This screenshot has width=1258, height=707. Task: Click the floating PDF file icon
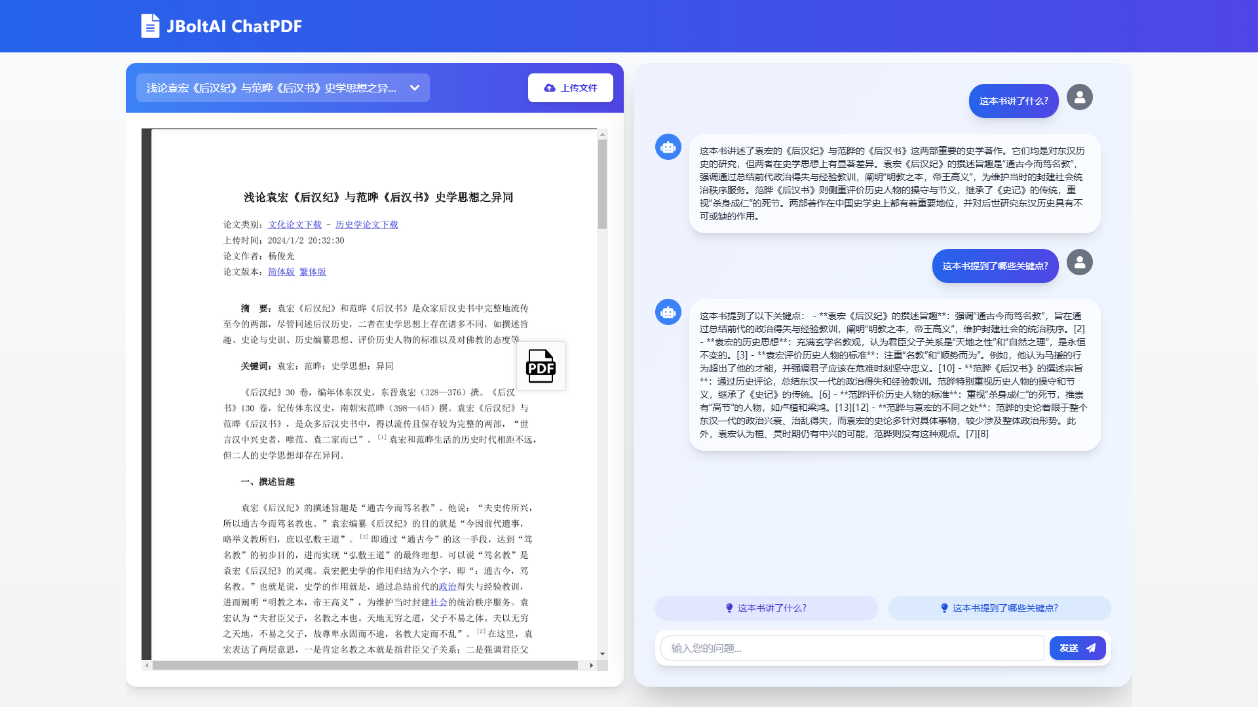coord(541,366)
